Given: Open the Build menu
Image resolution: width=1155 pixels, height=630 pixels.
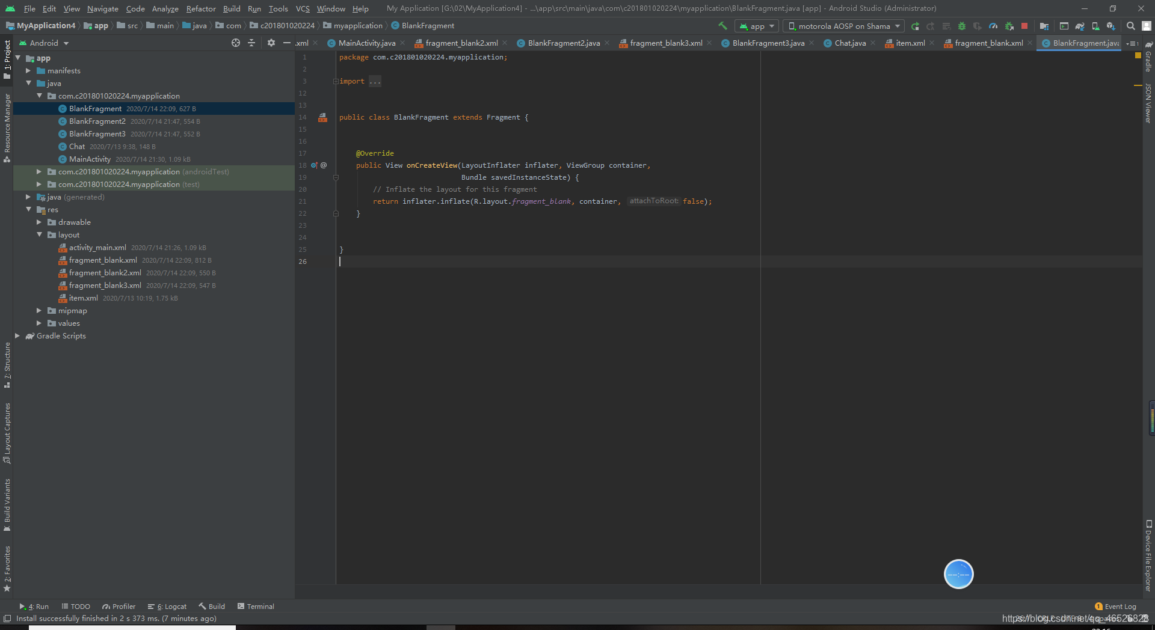Looking at the screenshot, I should (x=232, y=8).
